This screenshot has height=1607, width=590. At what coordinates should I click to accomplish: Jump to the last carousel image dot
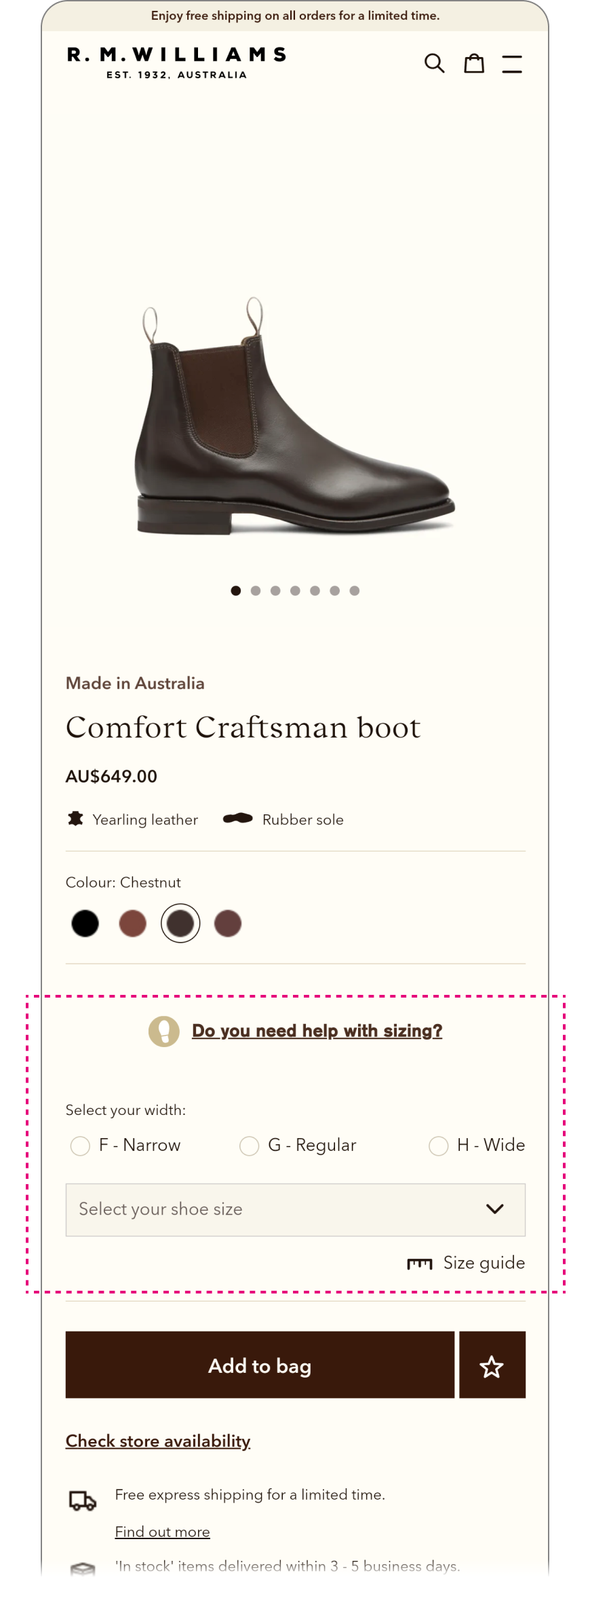(x=355, y=590)
